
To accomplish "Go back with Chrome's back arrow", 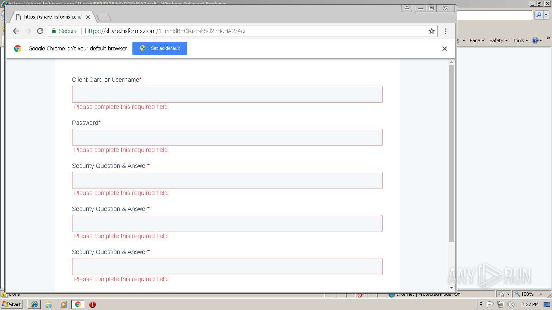I will 16,31.
